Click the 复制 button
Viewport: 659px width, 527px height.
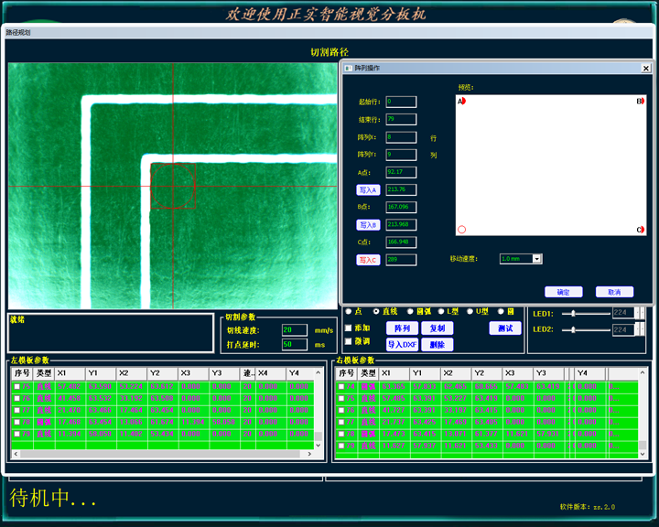click(438, 328)
